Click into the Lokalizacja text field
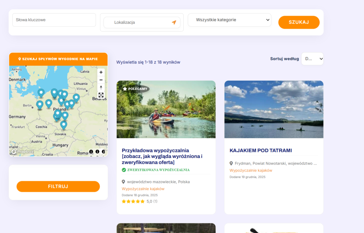This screenshot has height=233, width=364. (139, 22)
